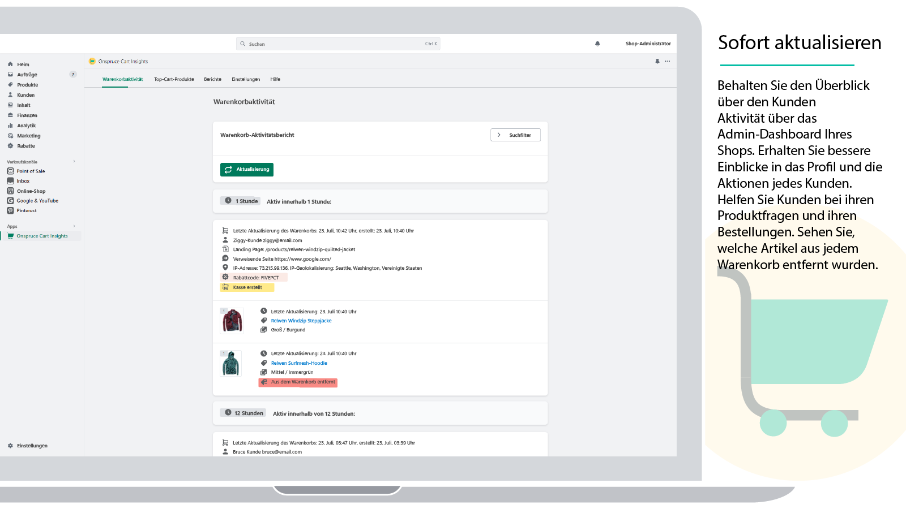Expand the Suchfilter panel
Image resolution: width=906 pixels, height=509 pixels.
click(x=515, y=135)
